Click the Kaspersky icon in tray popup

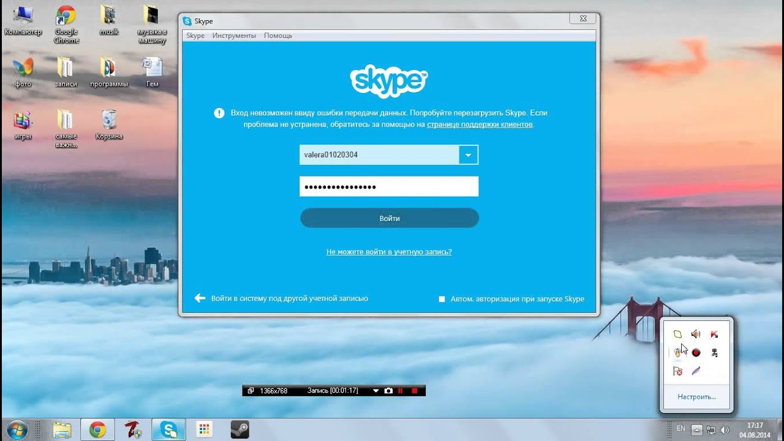714,334
